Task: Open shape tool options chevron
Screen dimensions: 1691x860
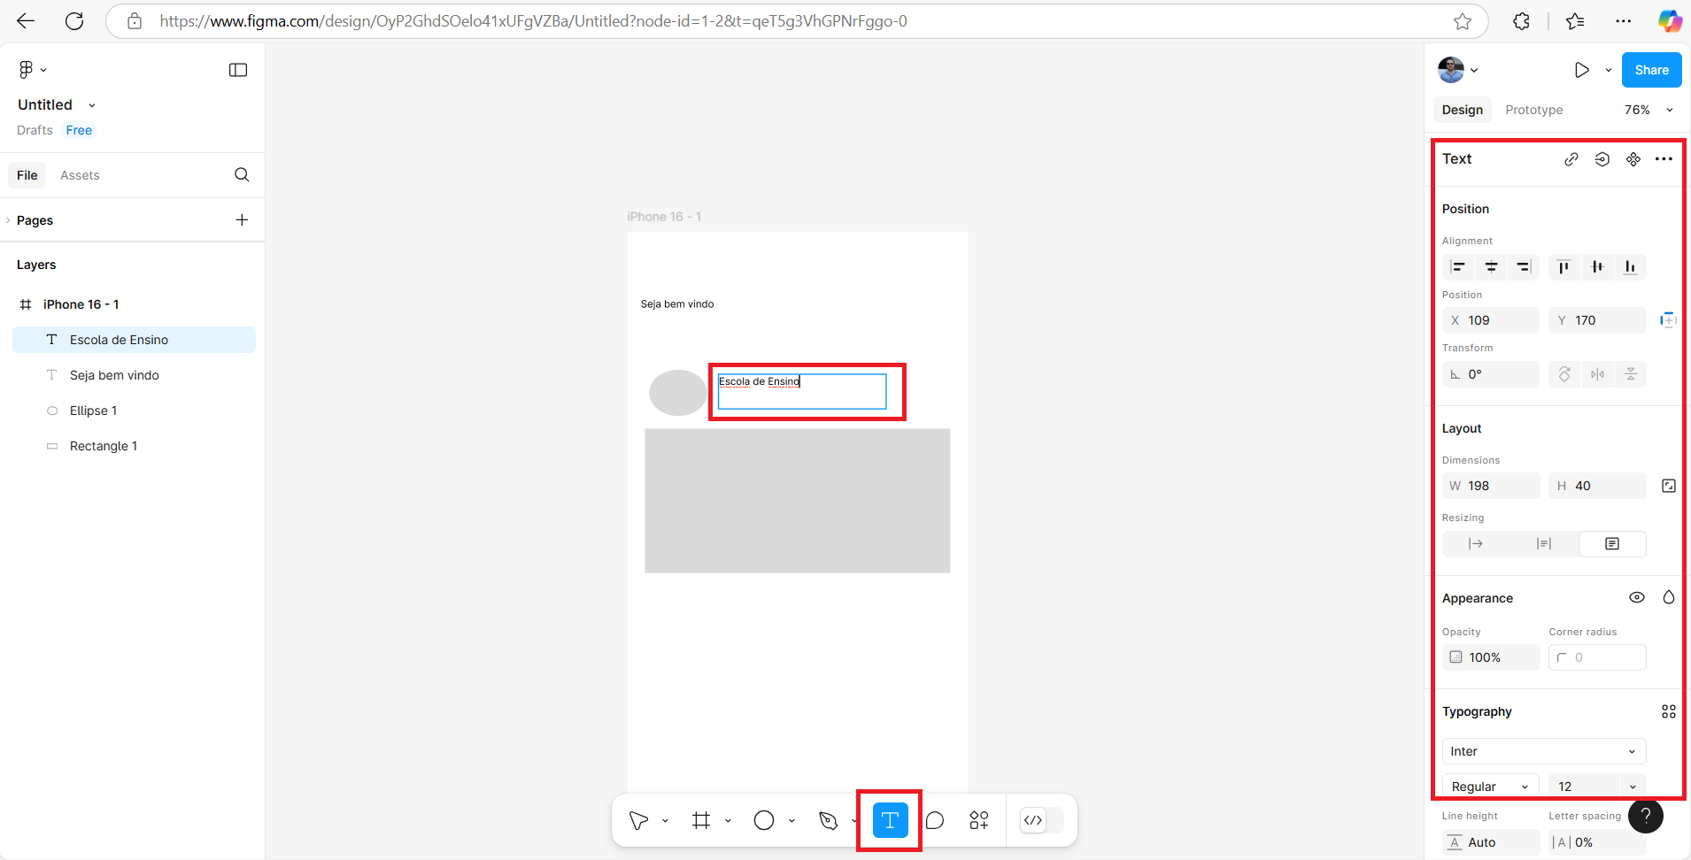Action: [791, 821]
